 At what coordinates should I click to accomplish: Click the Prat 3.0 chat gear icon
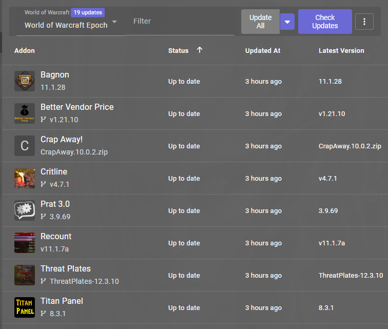[x=25, y=210]
